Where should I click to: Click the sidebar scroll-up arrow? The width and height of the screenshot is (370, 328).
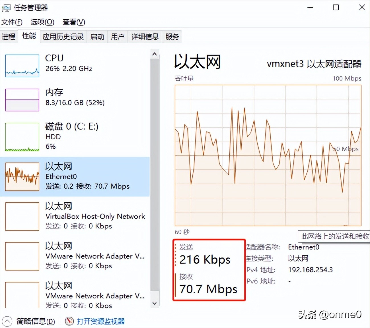tap(155, 54)
